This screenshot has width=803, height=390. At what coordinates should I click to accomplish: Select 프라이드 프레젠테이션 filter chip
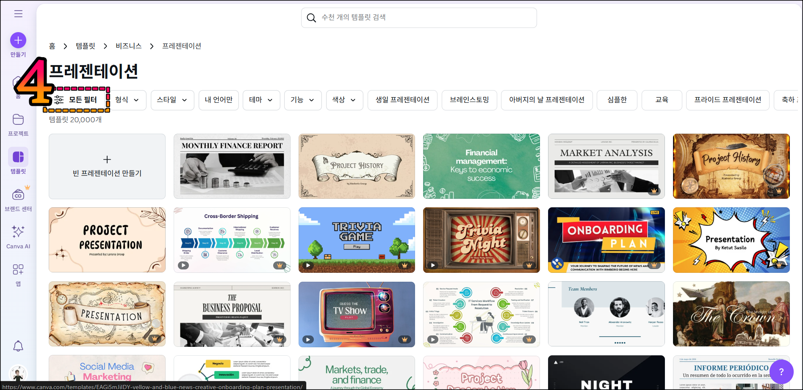728,100
